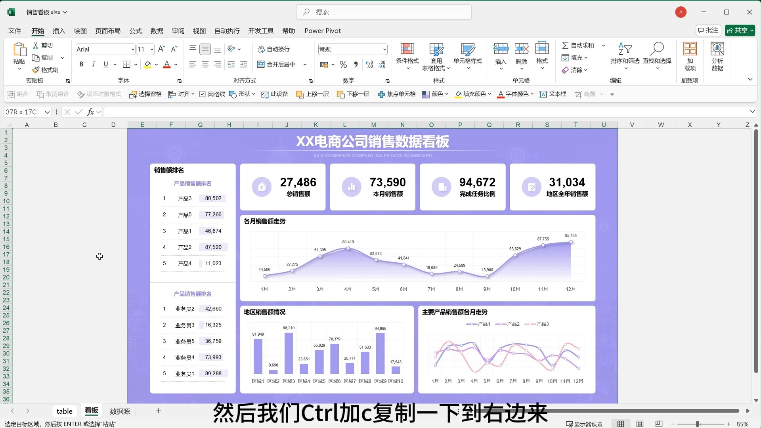Open the Power Pivot ribbon tab
Screen dimensions: 761x428
(x=322, y=31)
